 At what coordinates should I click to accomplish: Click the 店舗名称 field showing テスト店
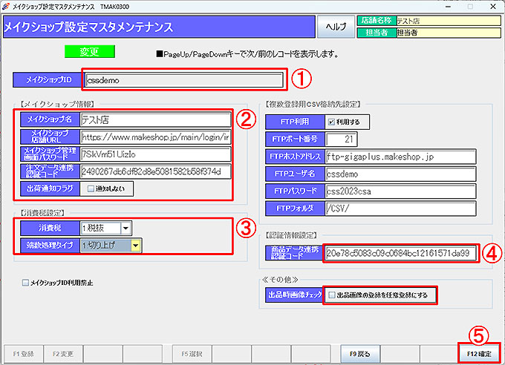pyautogui.click(x=449, y=21)
